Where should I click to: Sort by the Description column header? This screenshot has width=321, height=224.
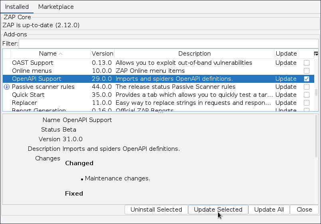(194, 54)
